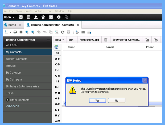Open the Create menu
Image resolution: width=165 pixels, height=125 pixels.
click(28, 11)
